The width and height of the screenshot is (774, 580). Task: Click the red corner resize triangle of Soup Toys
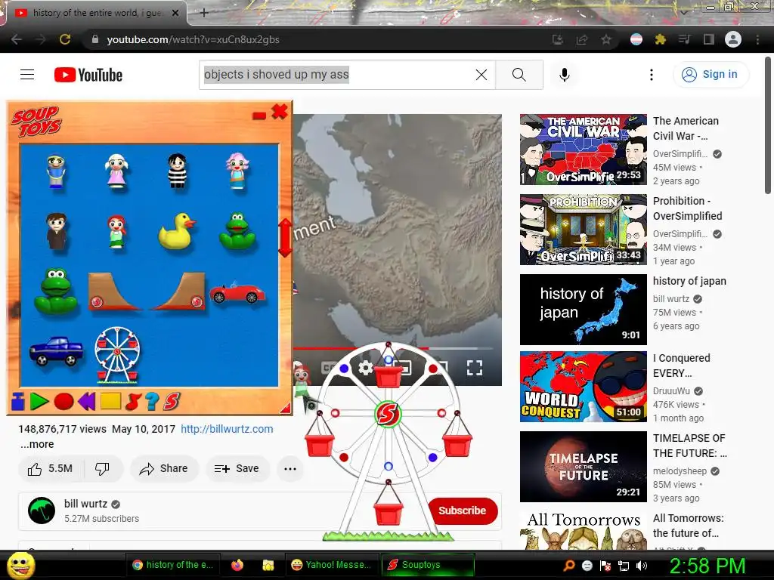tap(286, 407)
